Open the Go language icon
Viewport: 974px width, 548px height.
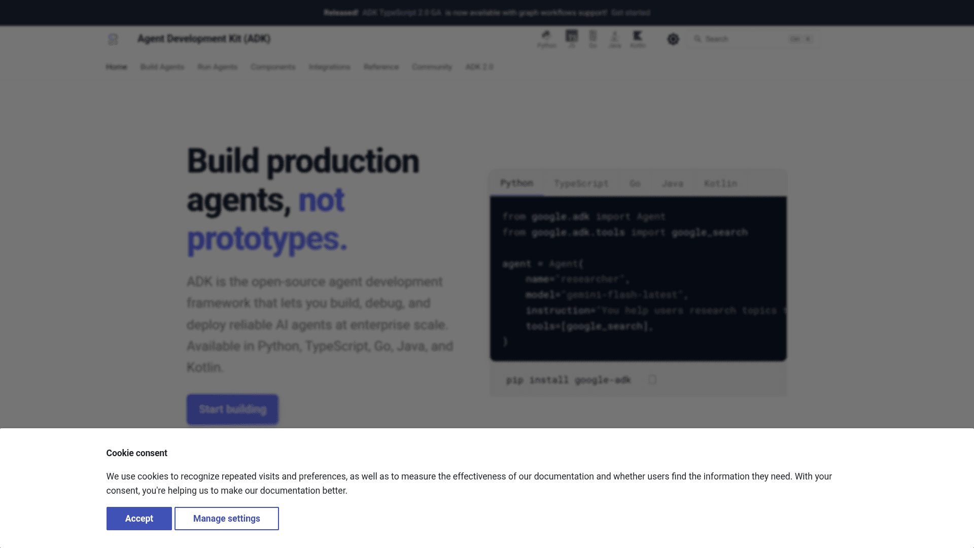point(593,39)
